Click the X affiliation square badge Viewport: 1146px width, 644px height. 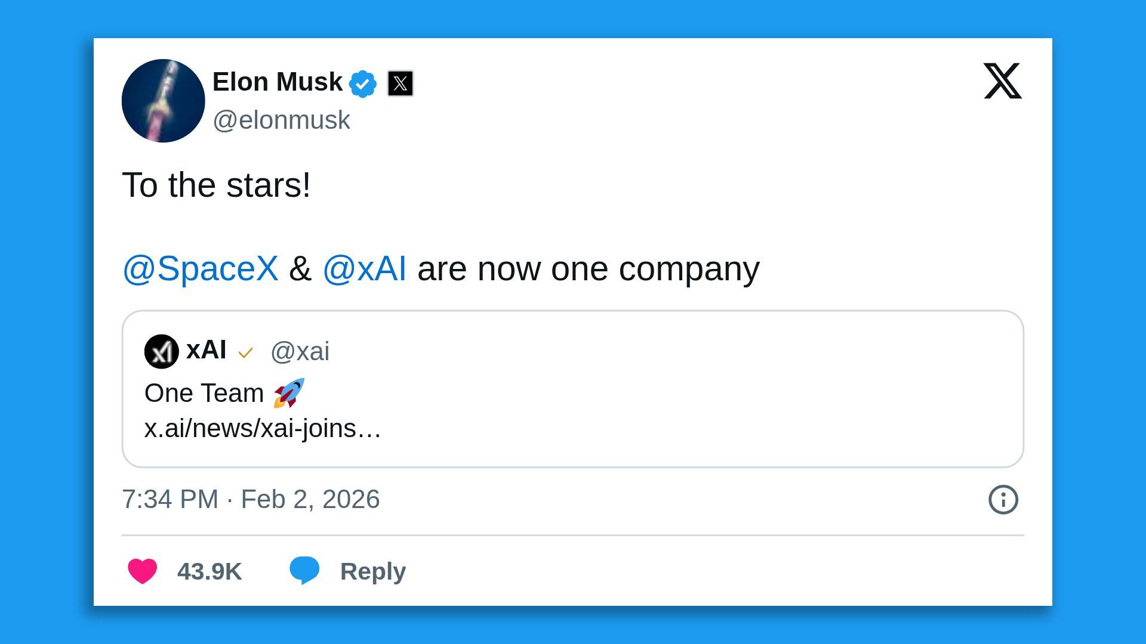(399, 83)
